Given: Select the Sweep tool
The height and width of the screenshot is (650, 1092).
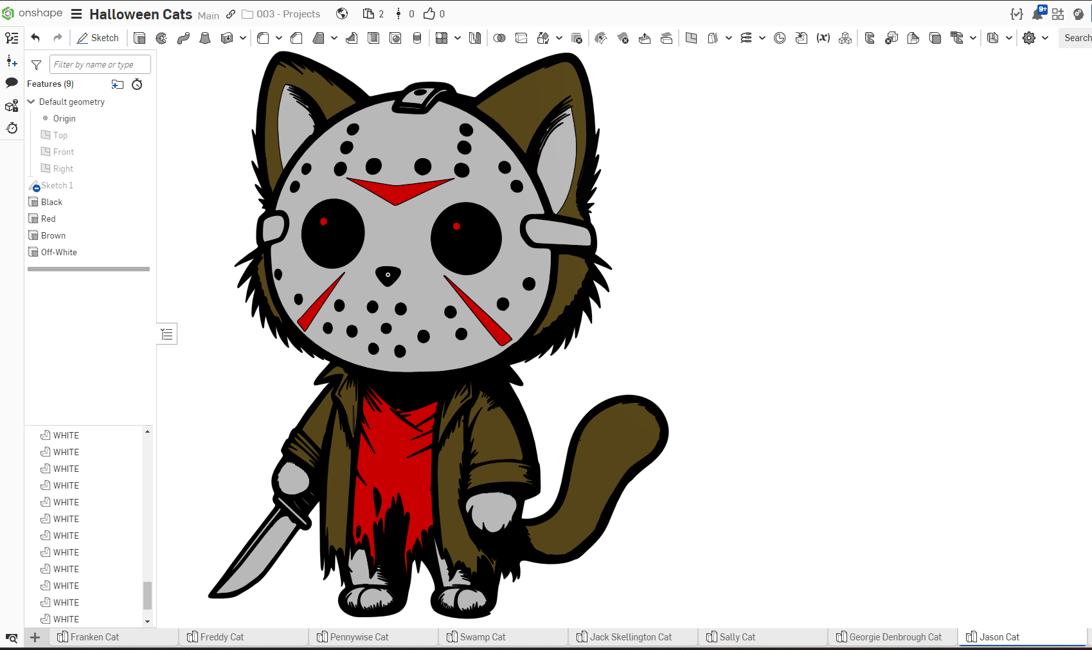Looking at the screenshot, I should click(183, 38).
